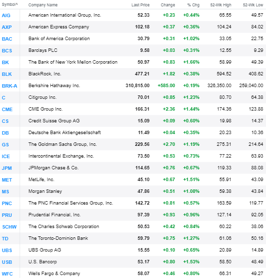The image size is (266, 278).
Task: Click the +585.00 change value
Action: [166, 86]
